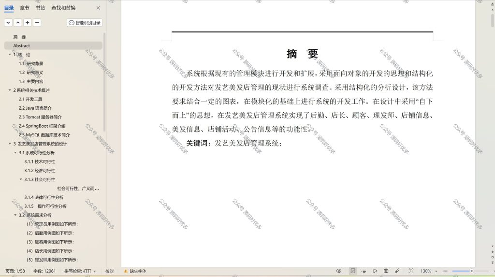The width and height of the screenshot is (495, 277).
Task: Jump to (4) 店长用例图如下所示
Action: point(50,251)
